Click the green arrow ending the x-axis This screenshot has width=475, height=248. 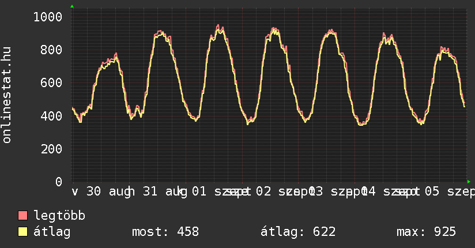(469, 182)
